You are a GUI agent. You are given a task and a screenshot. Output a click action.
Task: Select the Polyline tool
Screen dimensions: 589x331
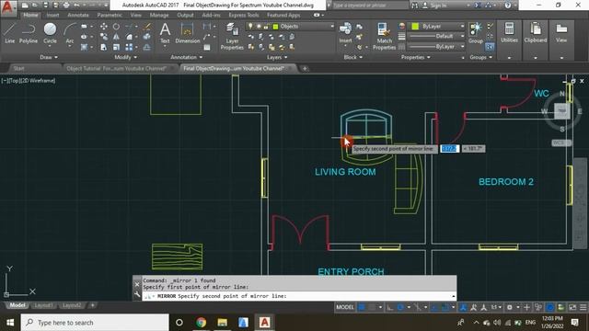click(x=29, y=33)
